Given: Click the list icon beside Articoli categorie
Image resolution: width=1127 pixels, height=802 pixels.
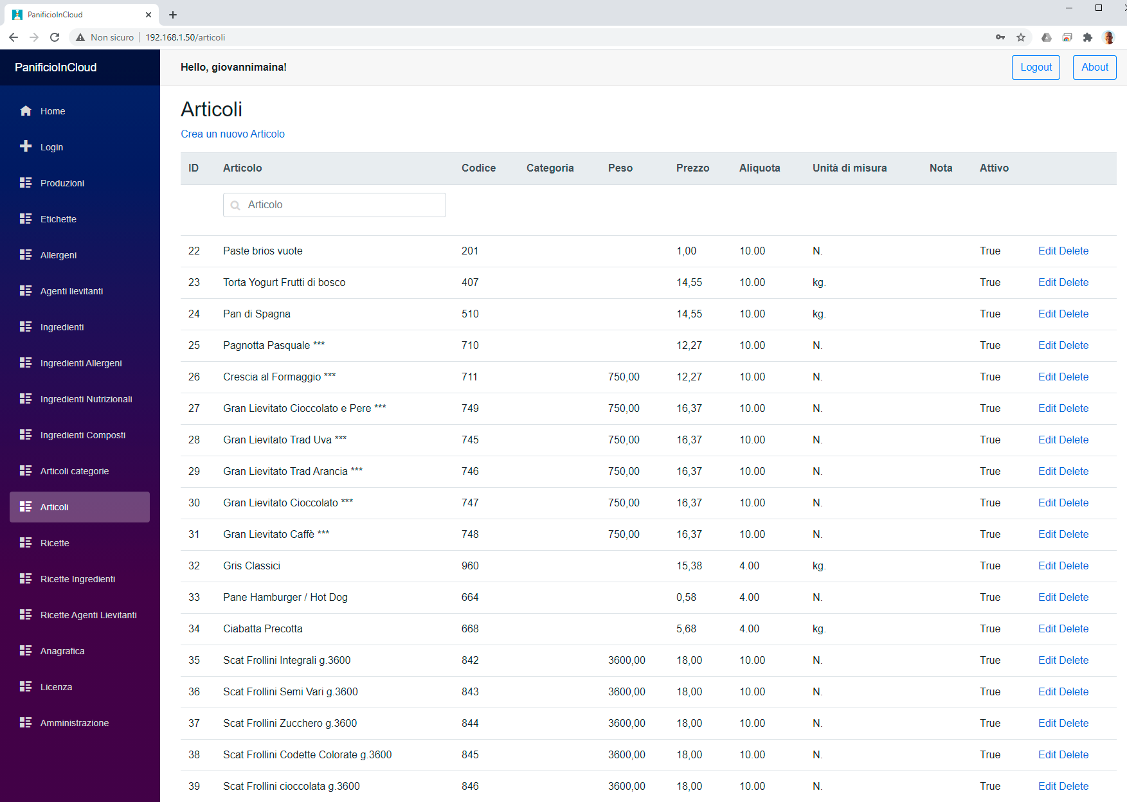Looking at the screenshot, I should pos(26,470).
